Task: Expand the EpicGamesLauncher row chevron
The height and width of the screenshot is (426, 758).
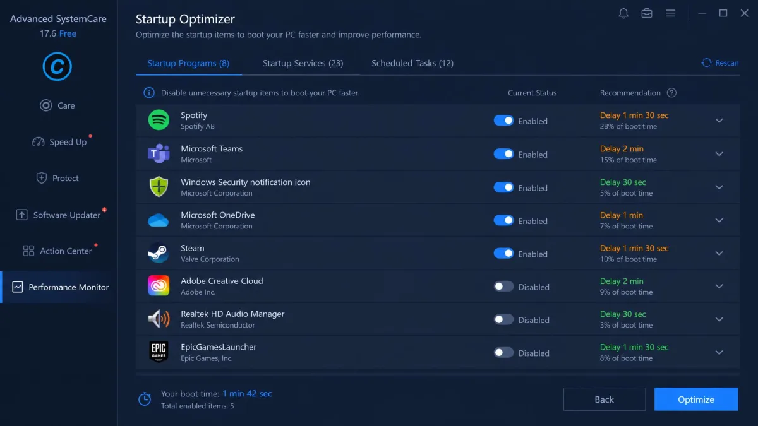Action: pos(719,353)
